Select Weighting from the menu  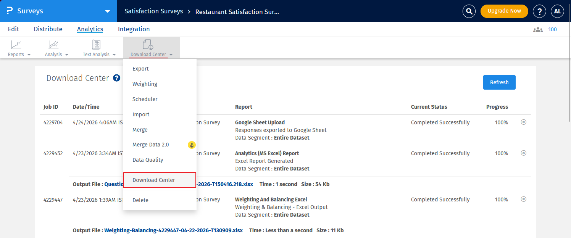[x=145, y=84]
